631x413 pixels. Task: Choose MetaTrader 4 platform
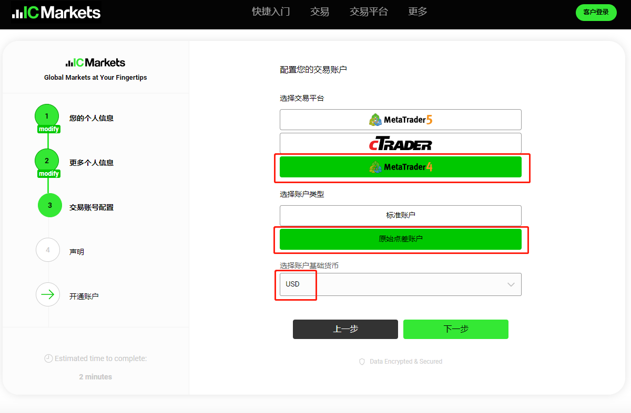(x=401, y=167)
